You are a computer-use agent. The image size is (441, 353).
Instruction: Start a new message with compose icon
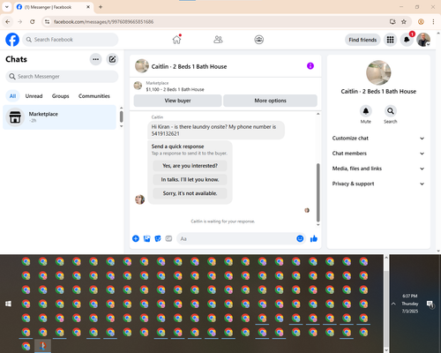pyautogui.click(x=112, y=59)
